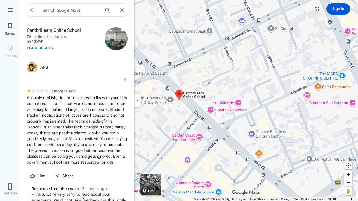Select The Leonardo hotel marker
Image resolution: width=358 pixels, height=201 pixels.
238,103
